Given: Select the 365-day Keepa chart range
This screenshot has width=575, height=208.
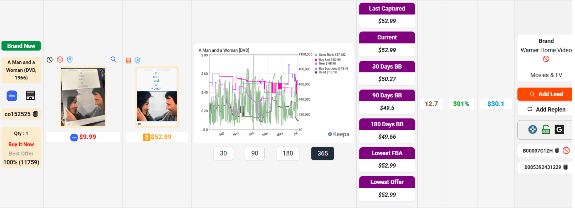Looking at the screenshot, I should pos(323,153).
